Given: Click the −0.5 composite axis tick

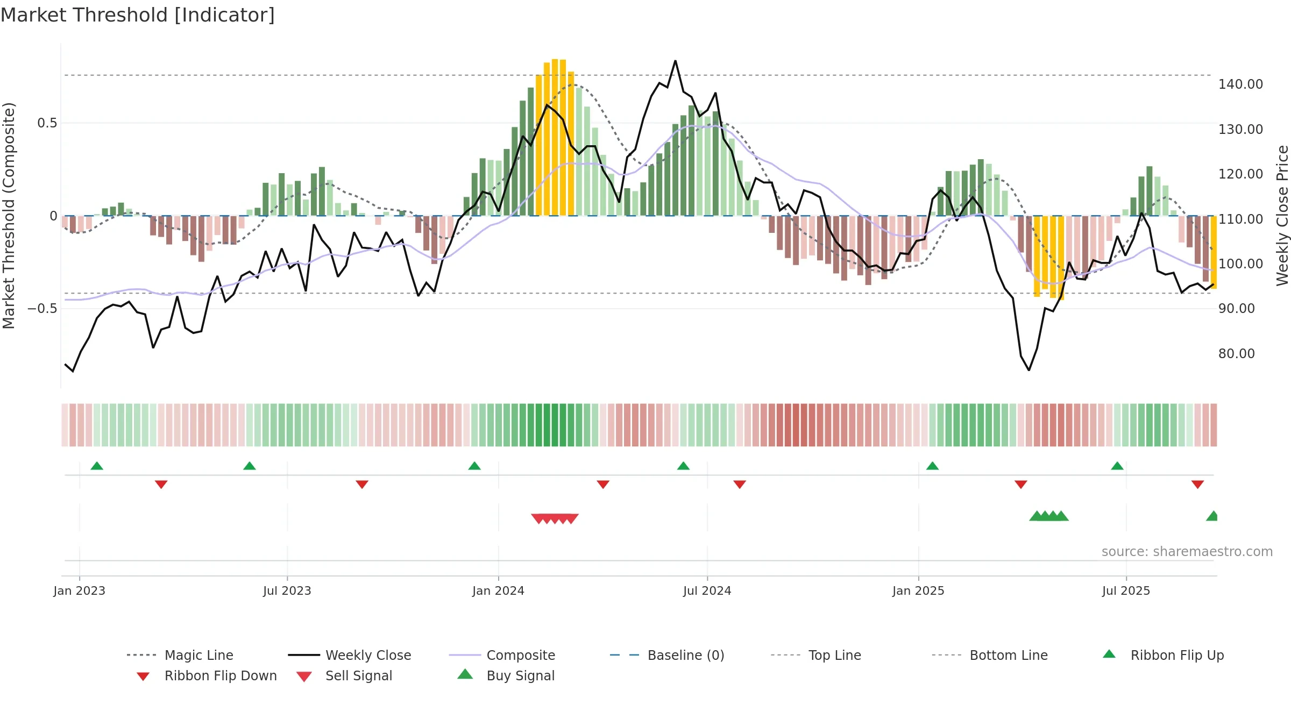Looking at the screenshot, I should (x=42, y=309).
